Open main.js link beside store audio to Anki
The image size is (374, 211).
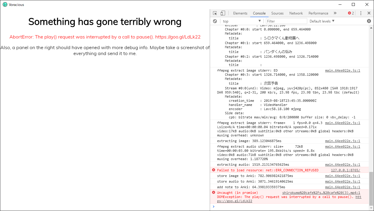tap(342, 181)
